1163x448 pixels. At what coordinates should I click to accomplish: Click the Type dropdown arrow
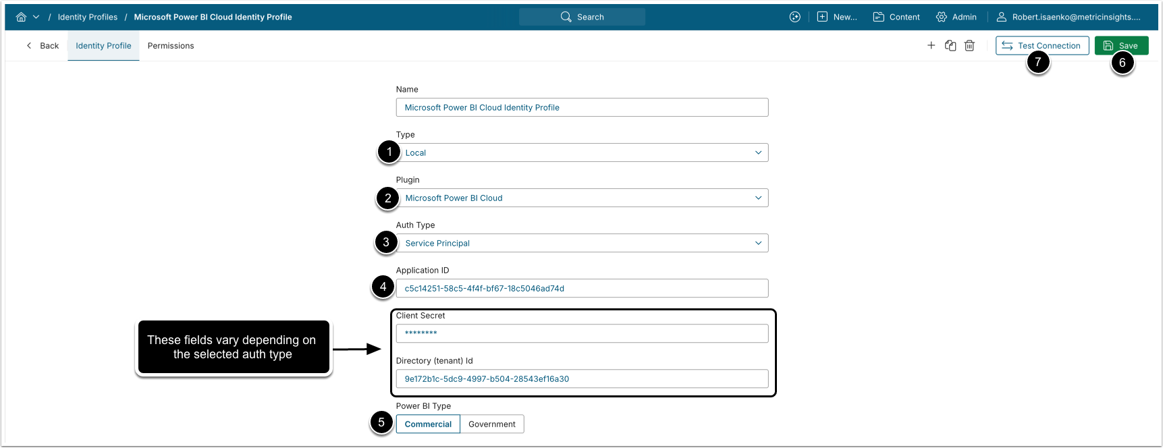point(758,152)
